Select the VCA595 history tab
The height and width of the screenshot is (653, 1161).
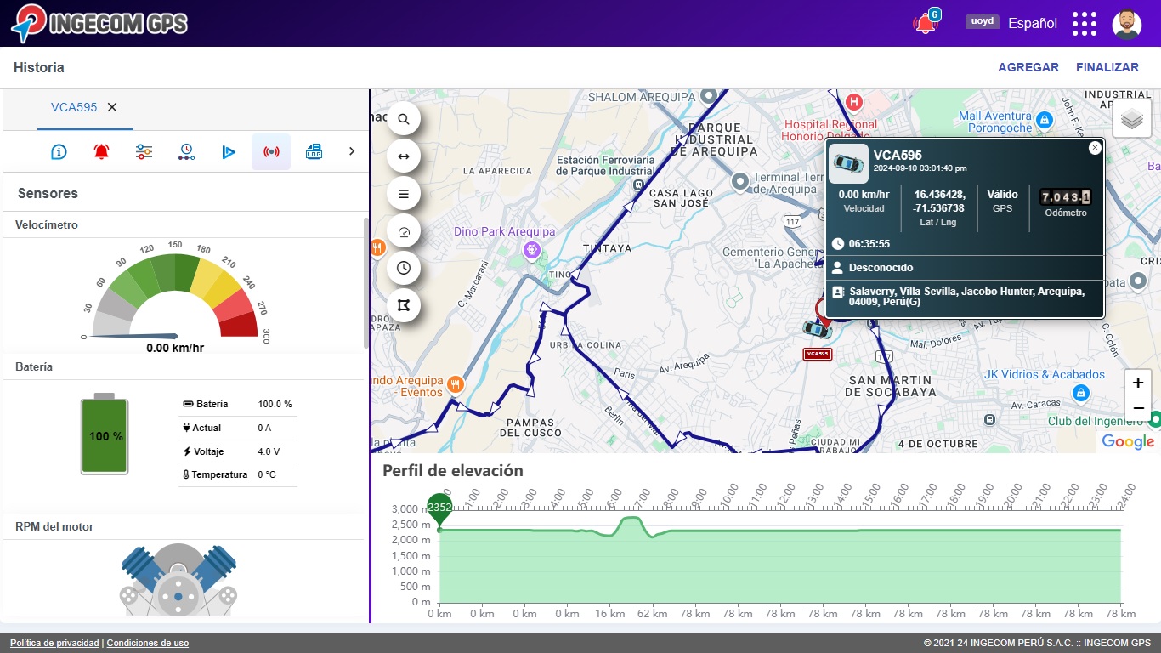pos(74,107)
